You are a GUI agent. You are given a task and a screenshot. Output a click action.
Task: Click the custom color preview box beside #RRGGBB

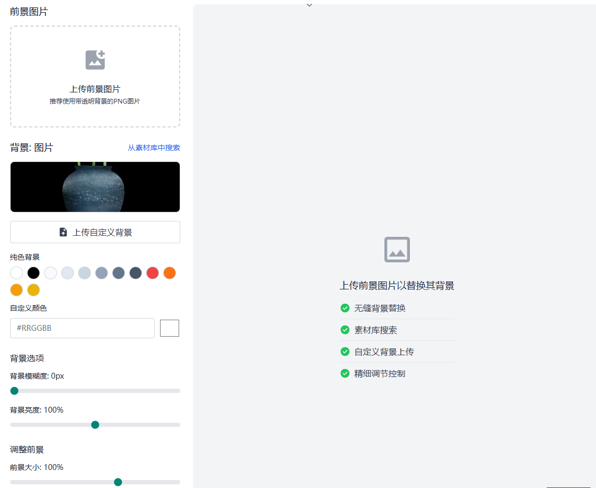click(169, 328)
